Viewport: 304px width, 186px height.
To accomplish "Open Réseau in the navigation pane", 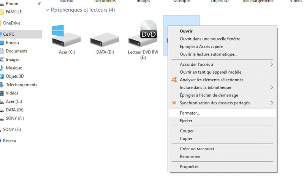I will 9,141.
